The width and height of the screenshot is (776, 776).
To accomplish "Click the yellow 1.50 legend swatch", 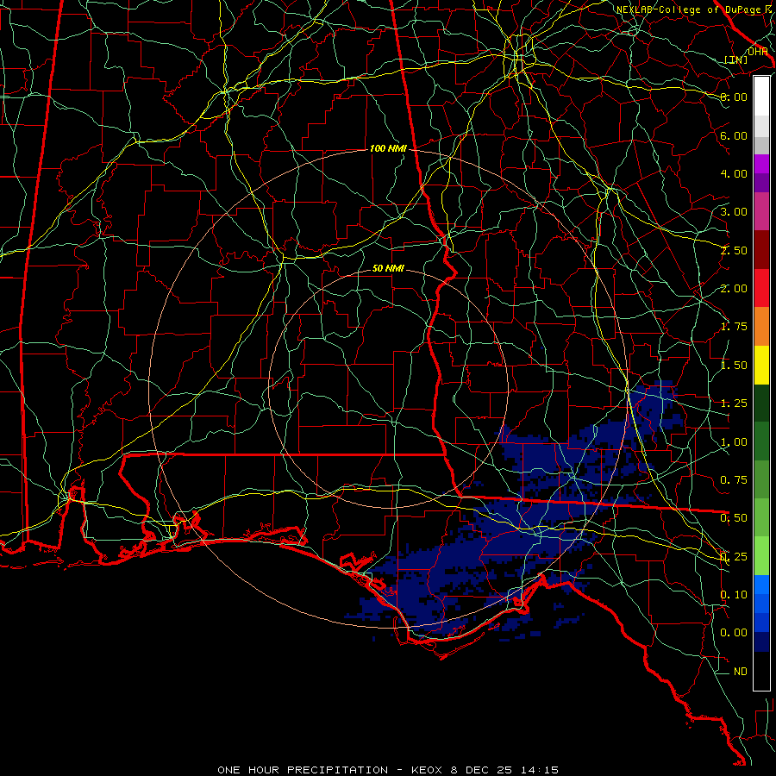I will pos(761,365).
